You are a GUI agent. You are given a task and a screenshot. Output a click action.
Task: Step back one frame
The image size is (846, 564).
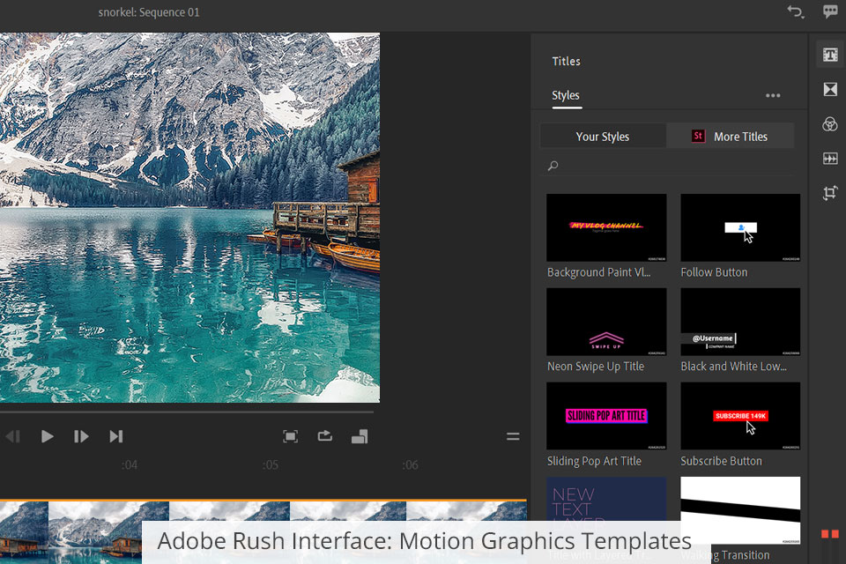13,436
